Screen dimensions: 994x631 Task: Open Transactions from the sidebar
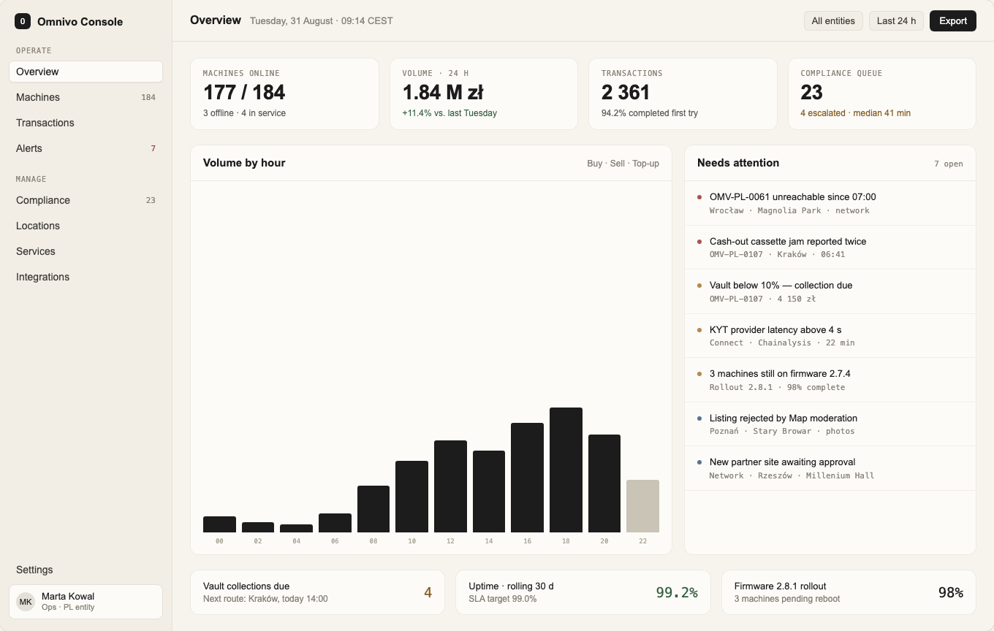pyautogui.click(x=86, y=123)
